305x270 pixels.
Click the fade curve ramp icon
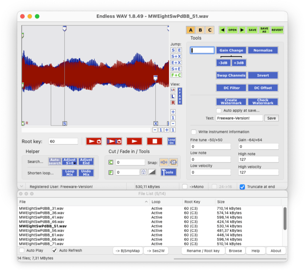(x=152, y=172)
